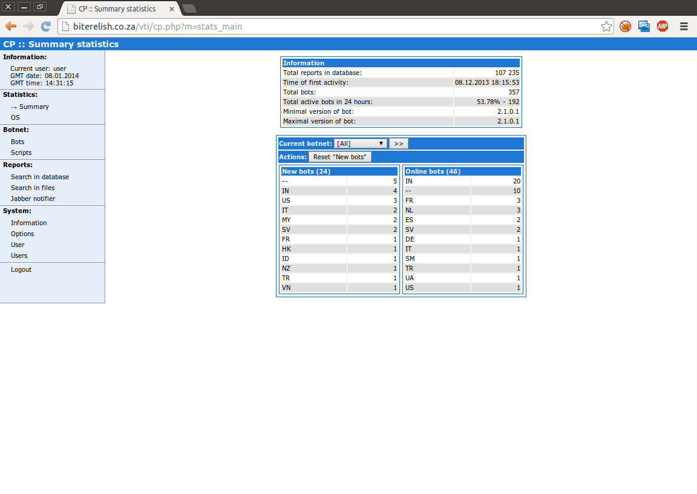The image size is (697, 494).
Task: Click the browser back arrow
Action: pos(11,27)
